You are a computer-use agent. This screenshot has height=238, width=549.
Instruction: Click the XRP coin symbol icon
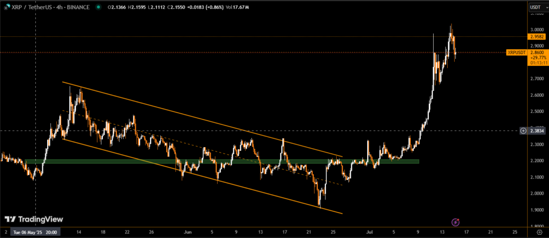[6, 7]
